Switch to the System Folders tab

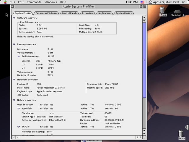click(x=124, y=13)
